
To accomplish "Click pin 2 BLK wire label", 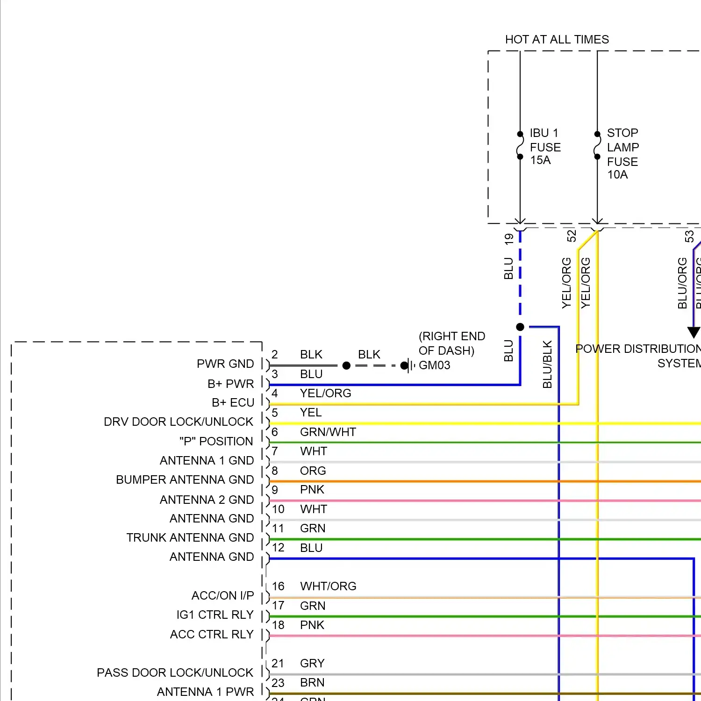I will click(311, 355).
